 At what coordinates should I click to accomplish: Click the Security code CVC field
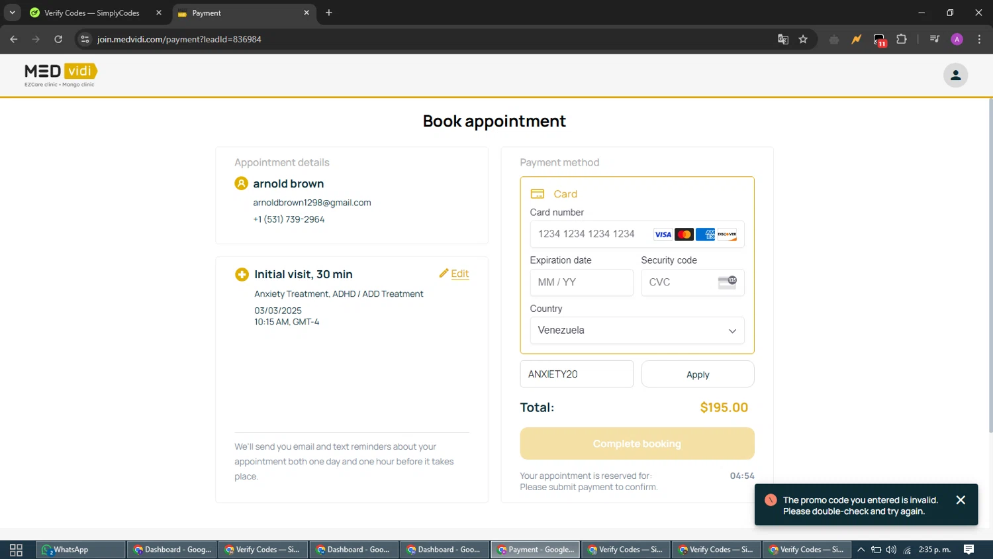point(692,282)
